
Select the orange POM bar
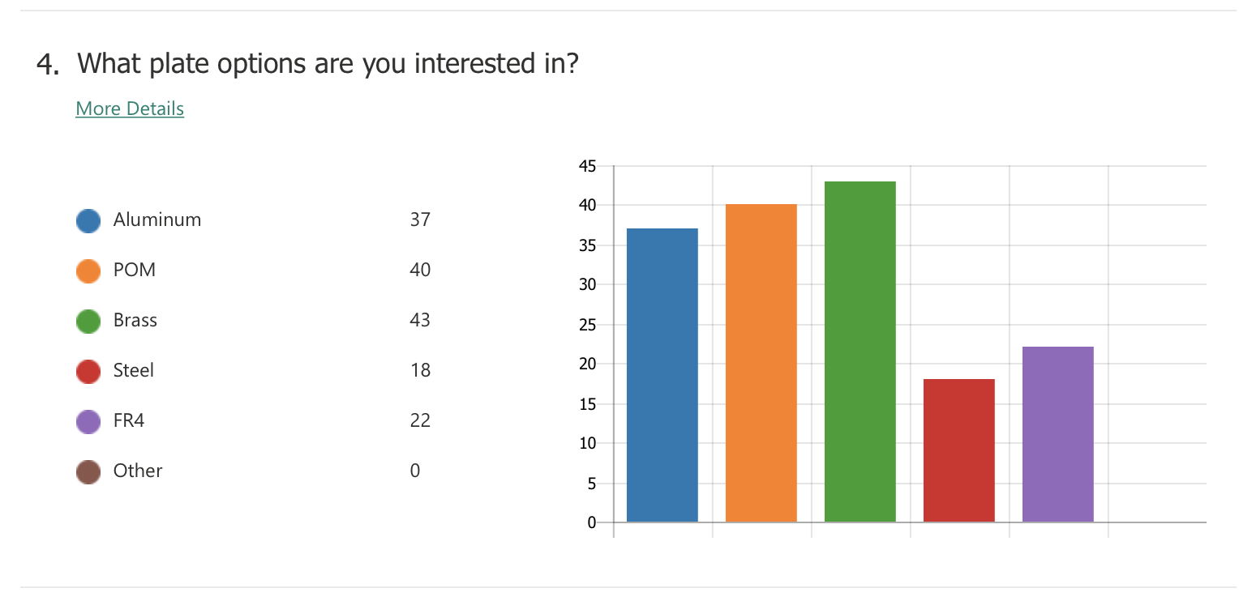click(761, 363)
